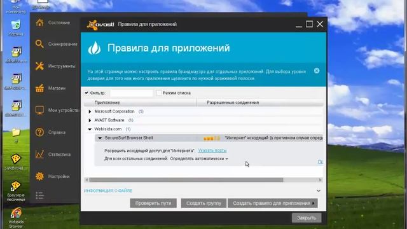The height and width of the screenshot is (229, 407).
Task: Close the Правила для приложений window
Action: pos(320,24)
